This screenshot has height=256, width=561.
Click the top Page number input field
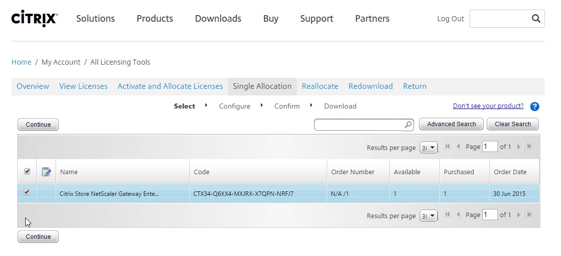point(489,146)
